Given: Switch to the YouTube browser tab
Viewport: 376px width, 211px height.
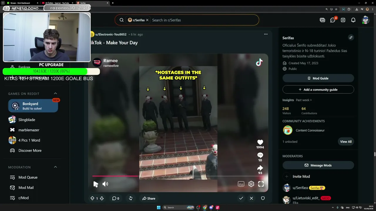Looking at the screenshot, I should point(58,3).
